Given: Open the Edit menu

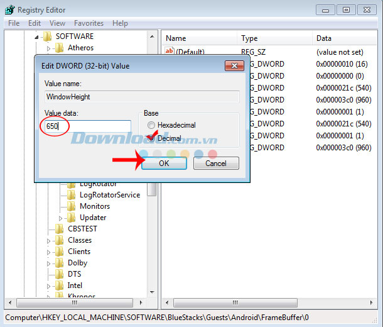Looking at the screenshot, I should 34,23.
